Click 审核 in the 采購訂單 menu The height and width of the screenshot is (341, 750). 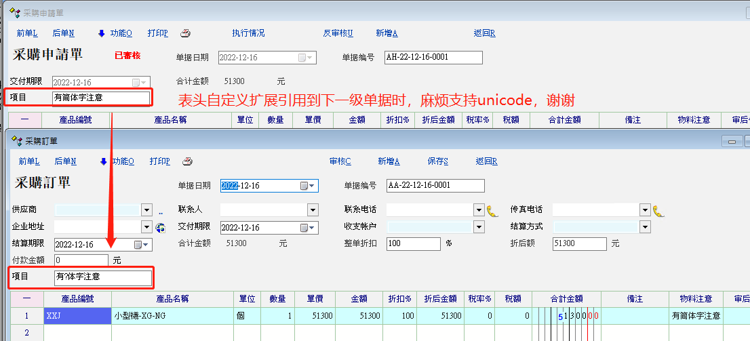pyautogui.click(x=340, y=161)
